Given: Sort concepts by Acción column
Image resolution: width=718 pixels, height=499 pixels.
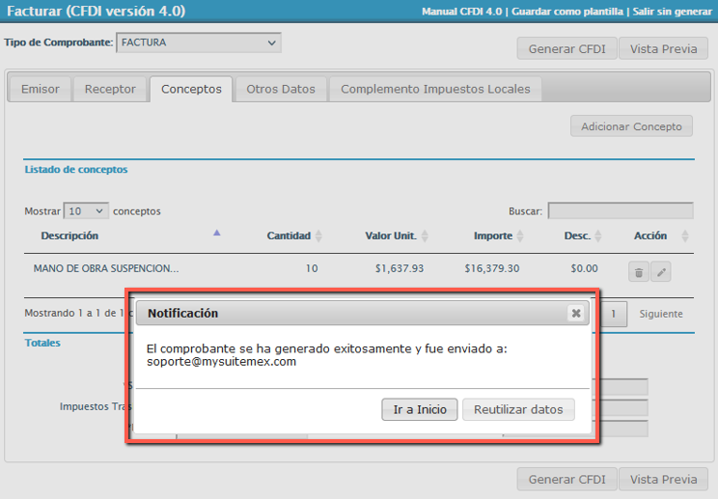Looking at the screenshot, I should coord(685,236).
